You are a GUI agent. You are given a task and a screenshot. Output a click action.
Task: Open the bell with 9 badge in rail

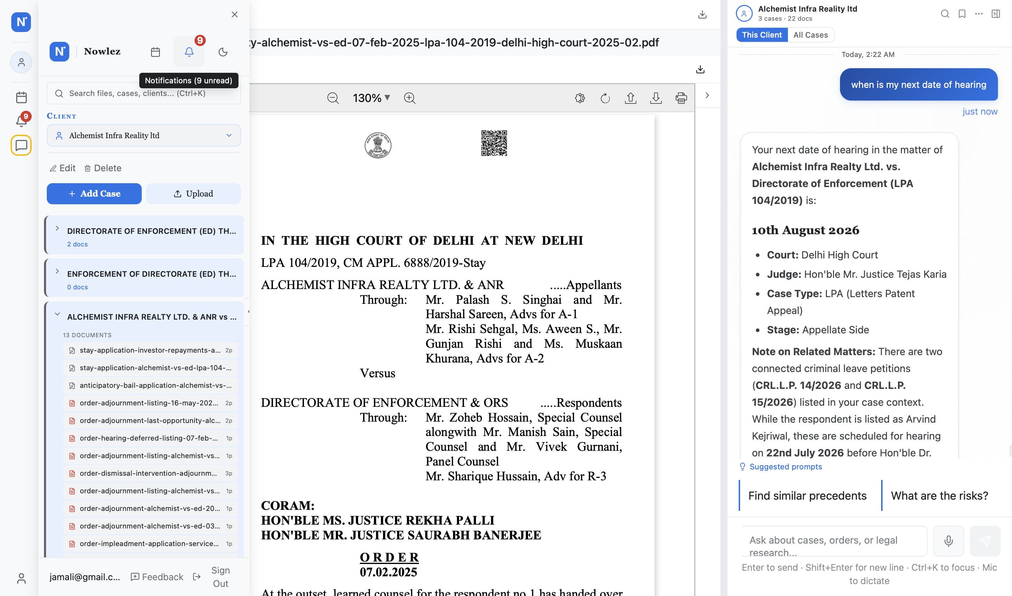click(21, 120)
